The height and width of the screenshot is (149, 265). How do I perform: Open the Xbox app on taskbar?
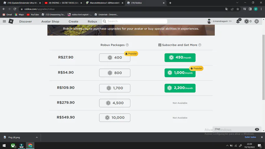13,145
